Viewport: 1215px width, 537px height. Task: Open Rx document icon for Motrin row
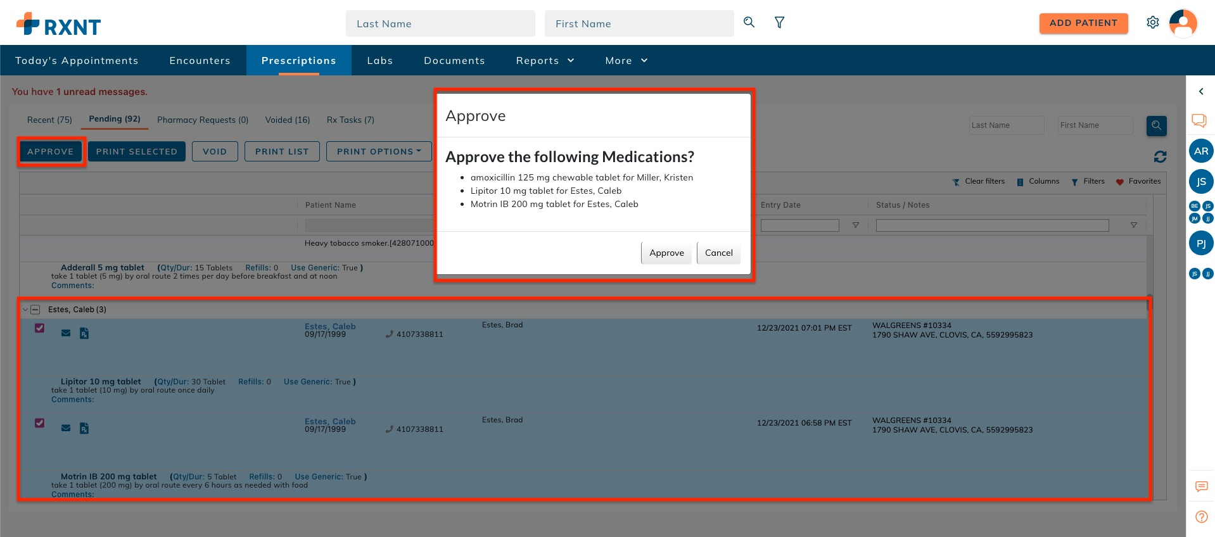(x=84, y=429)
